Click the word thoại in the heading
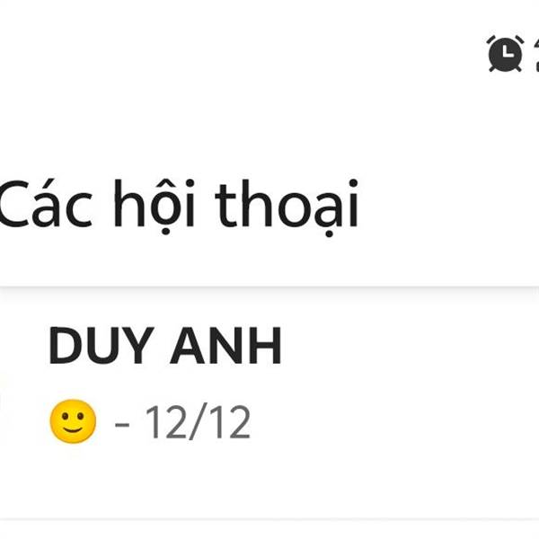The width and height of the screenshot is (539, 539). (x=287, y=208)
